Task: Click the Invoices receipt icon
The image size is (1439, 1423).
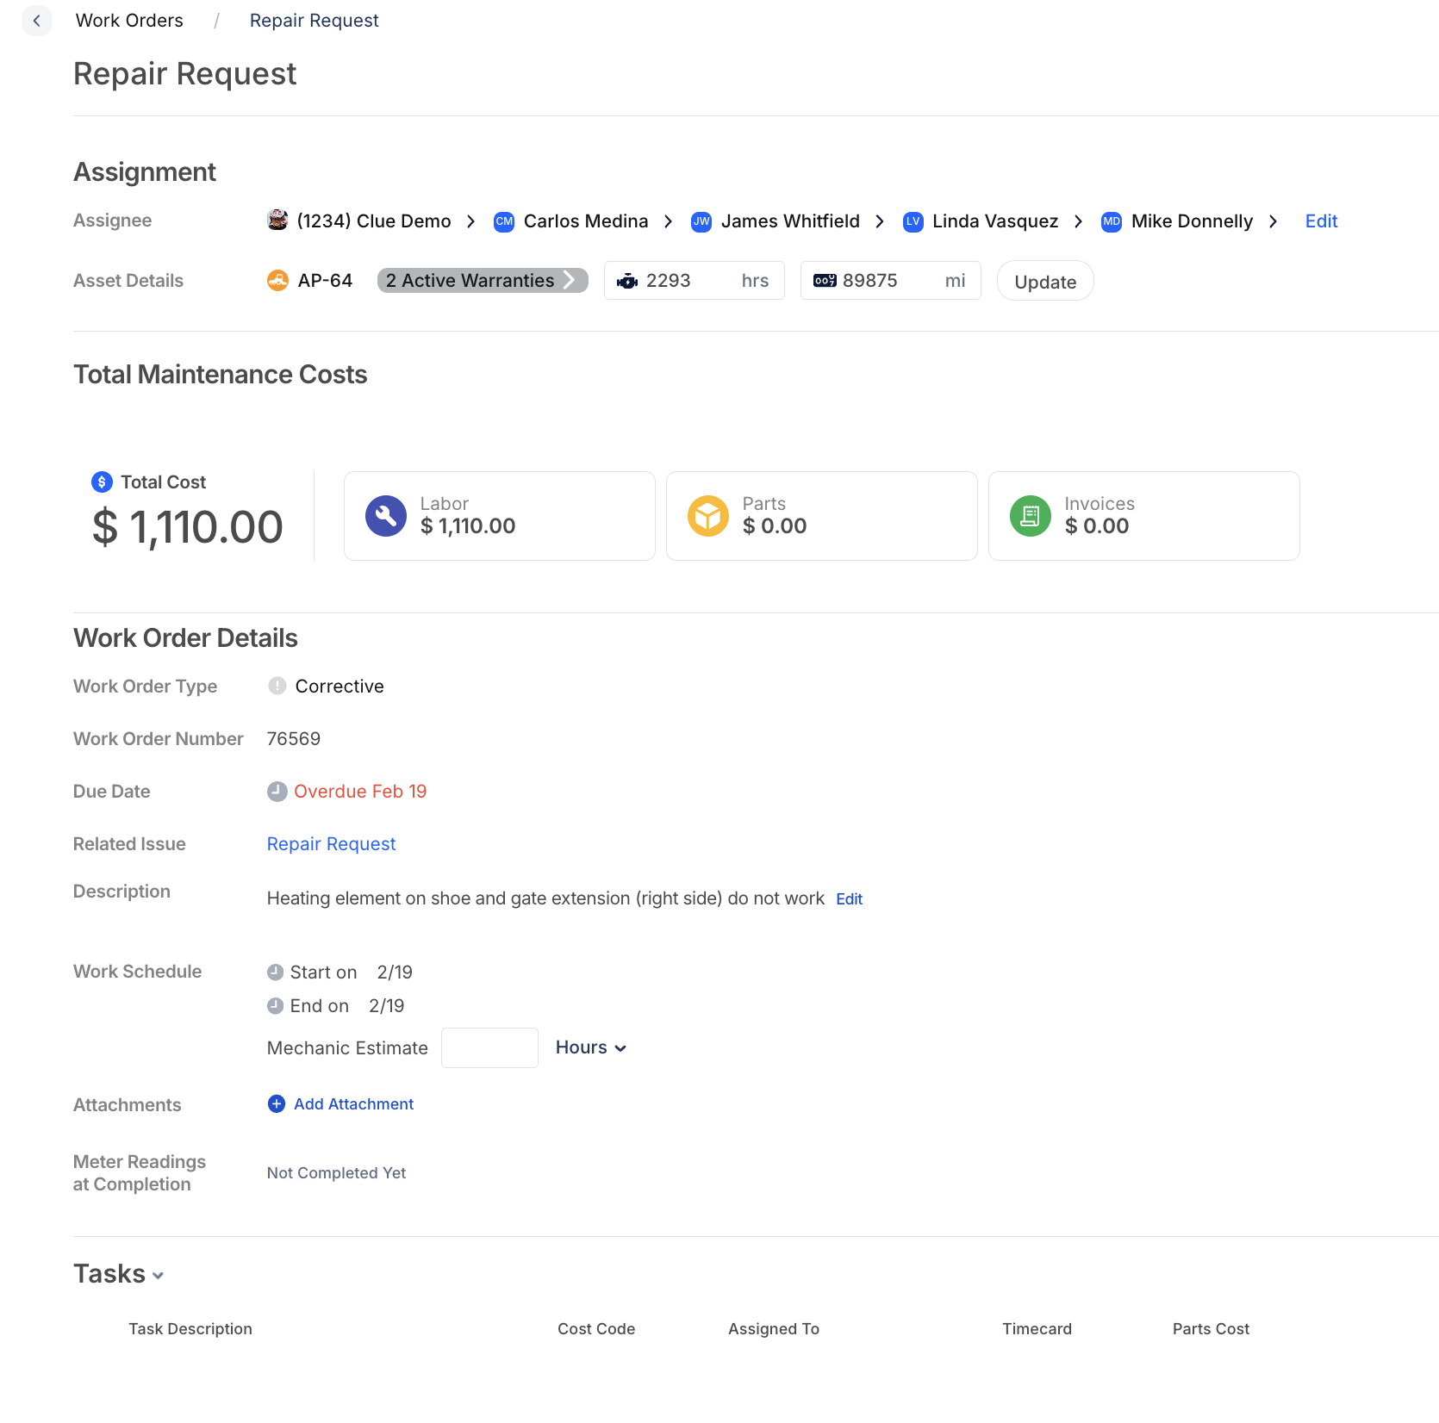Action: tap(1031, 515)
